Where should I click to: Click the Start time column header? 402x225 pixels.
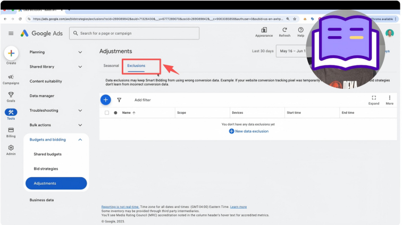pos(294,113)
